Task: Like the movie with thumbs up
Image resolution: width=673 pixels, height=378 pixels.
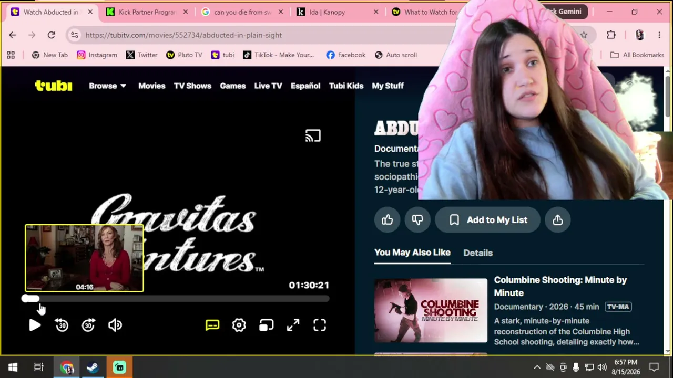Action: (388, 220)
